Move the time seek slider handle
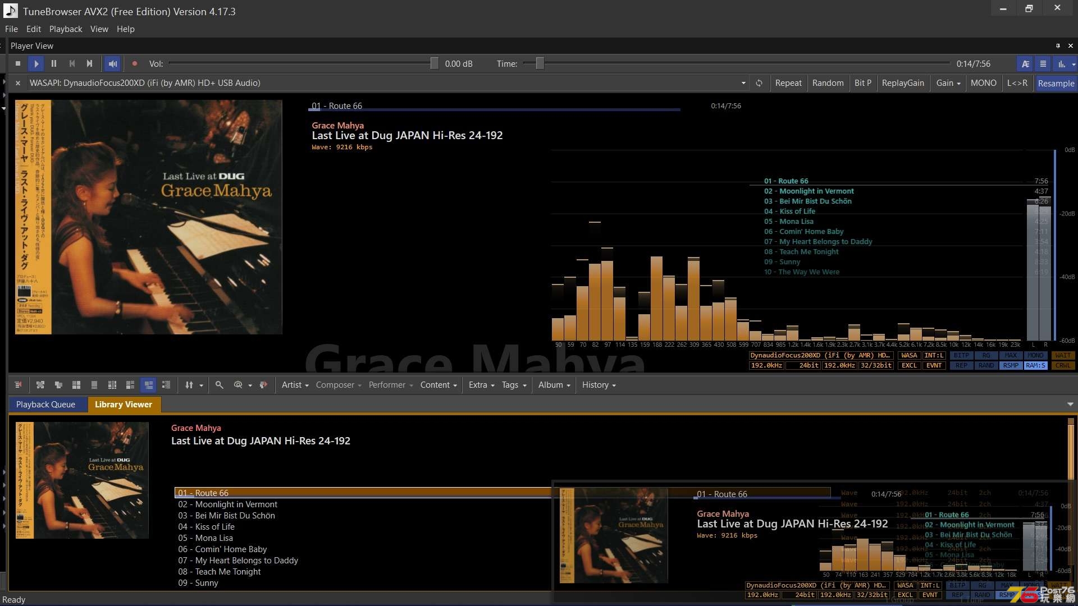The height and width of the screenshot is (606, 1078). click(x=540, y=64)
